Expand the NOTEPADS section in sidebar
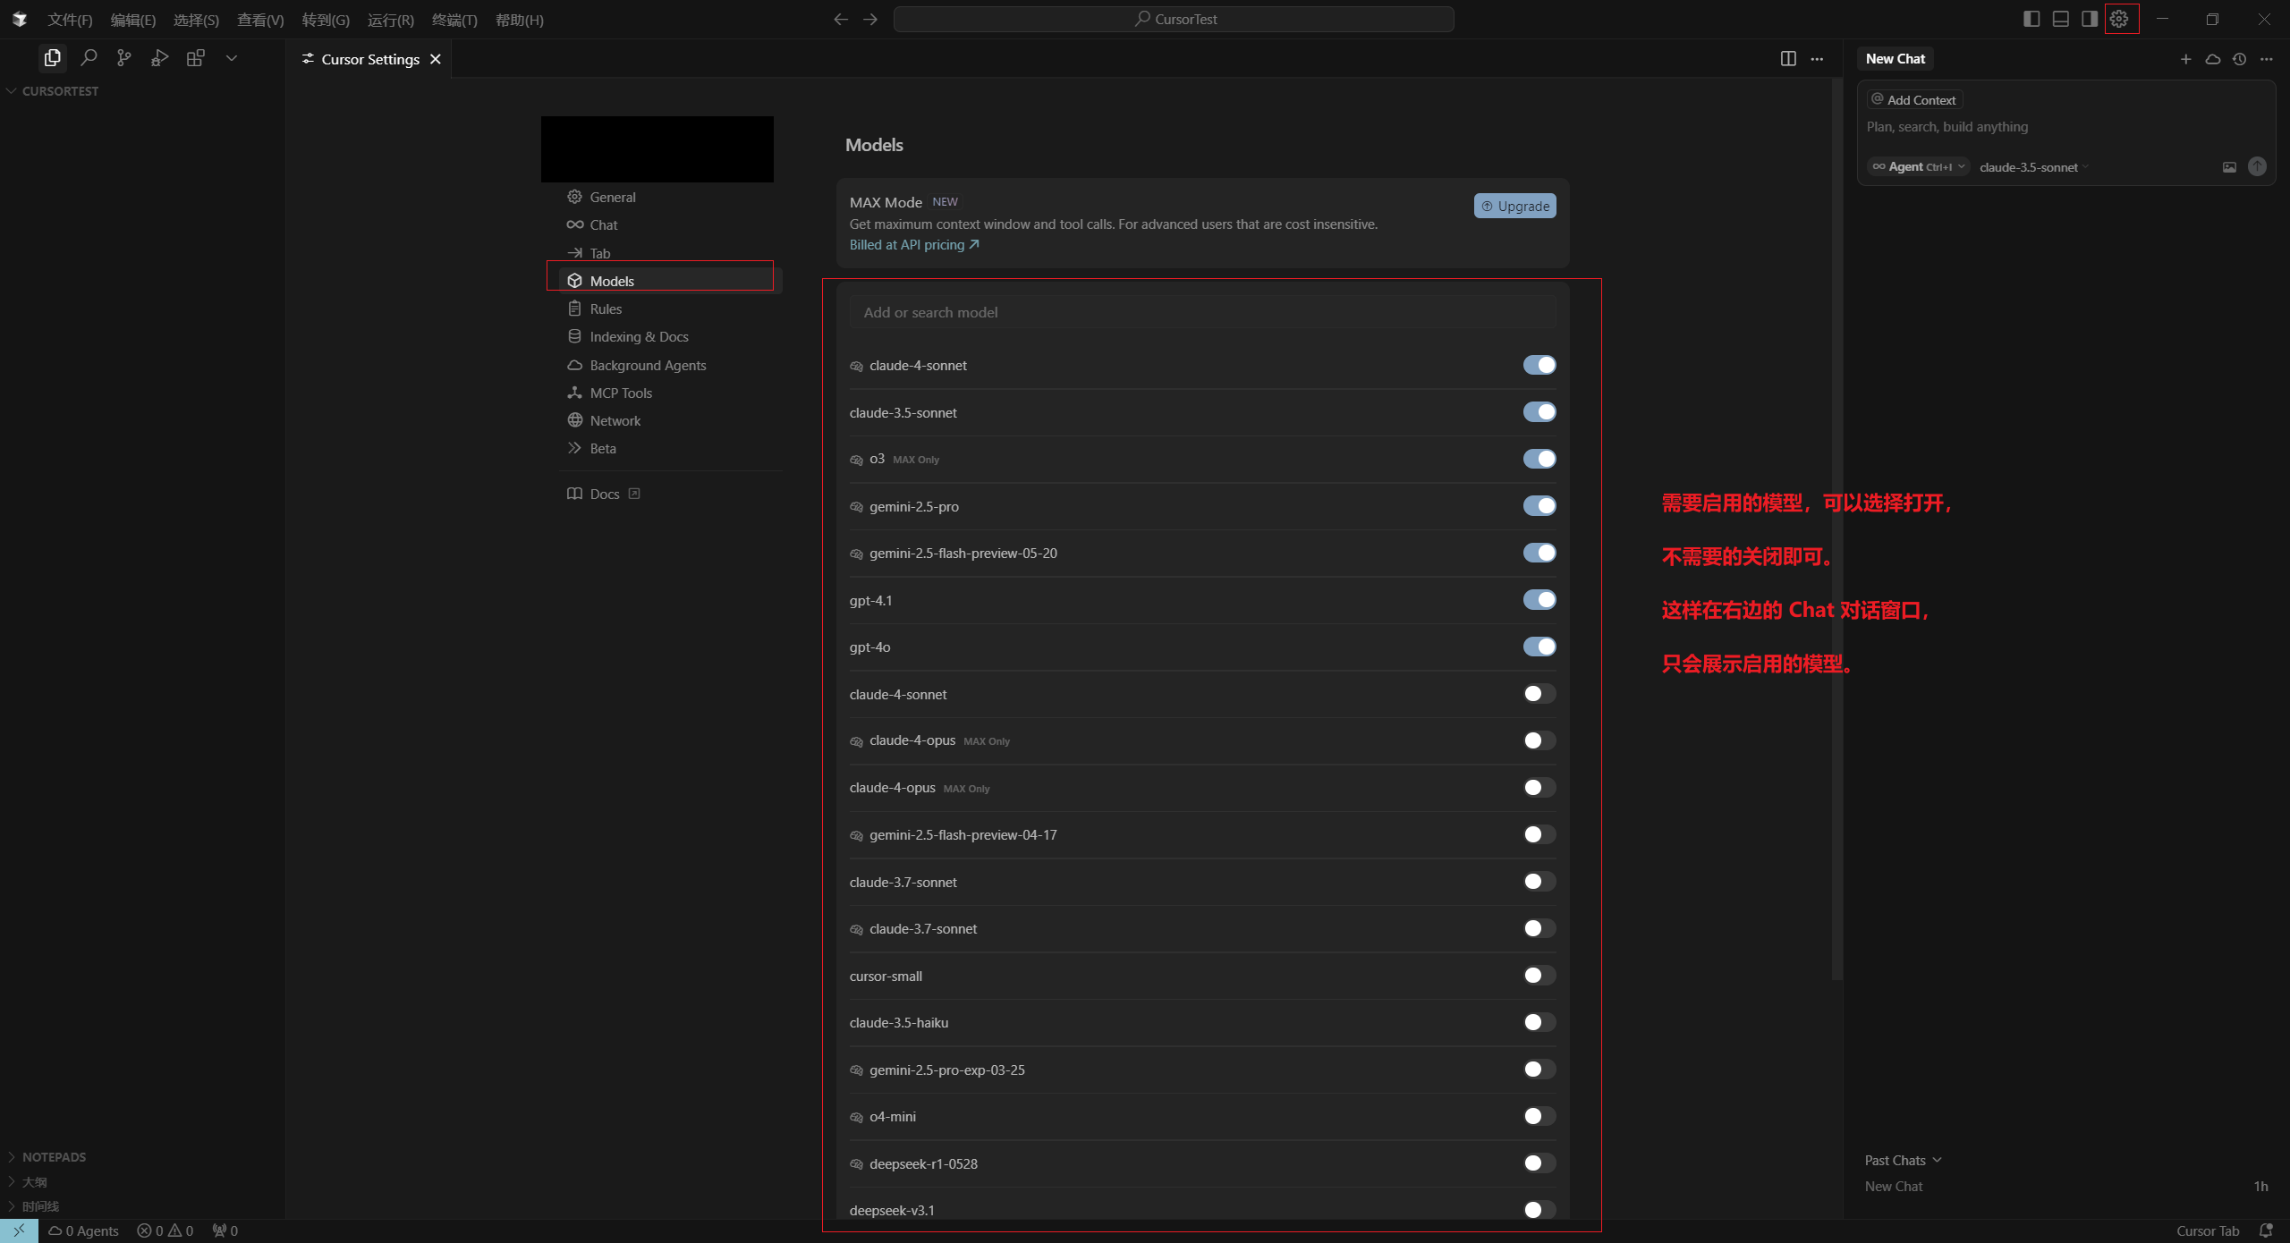Image resolution: width=2290 pixels, height=1243 pixels. click(x=54, y=1157)
